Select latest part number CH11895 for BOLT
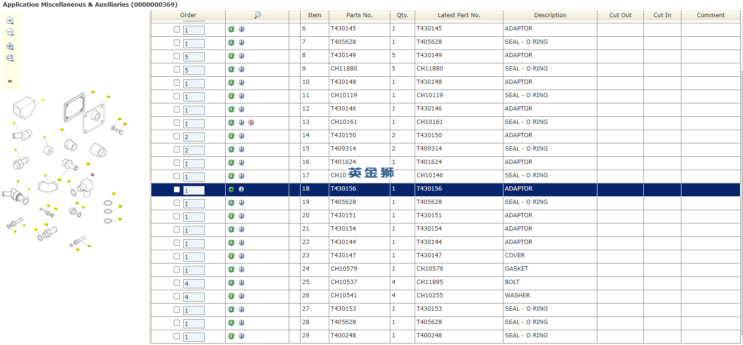 (429, 282)
